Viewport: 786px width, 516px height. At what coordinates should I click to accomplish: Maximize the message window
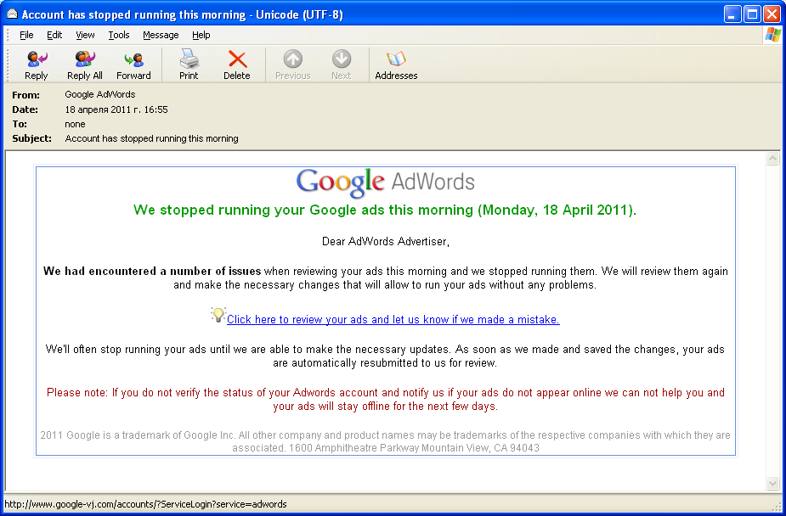[x=752, y=14]
